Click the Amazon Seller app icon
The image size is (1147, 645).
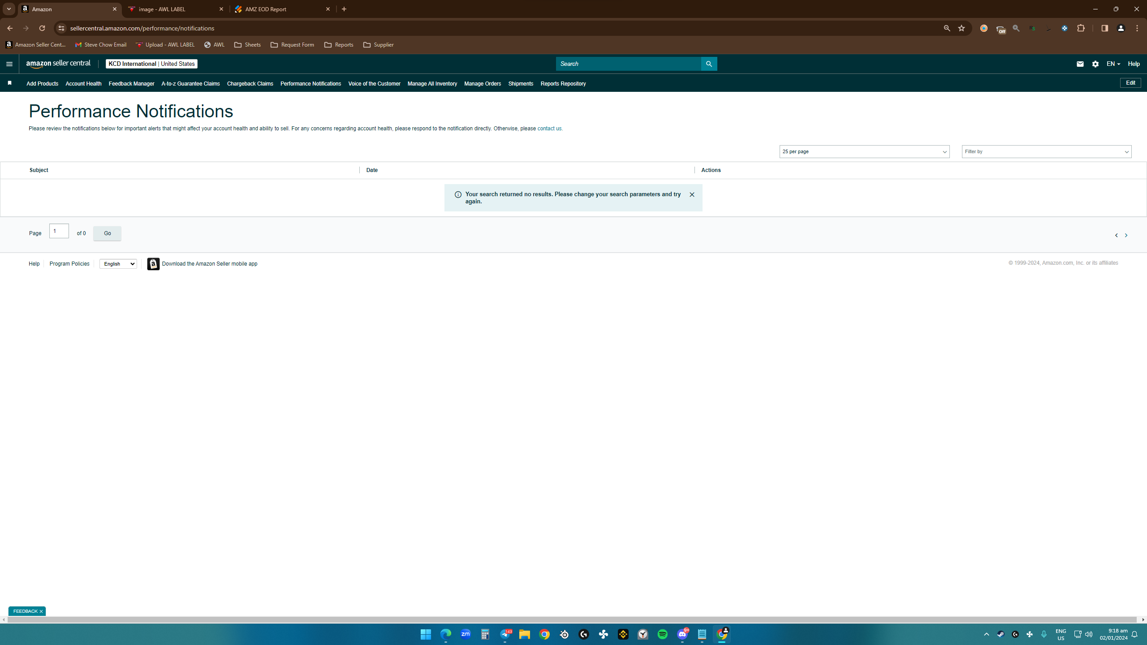(x=153, y=264)
